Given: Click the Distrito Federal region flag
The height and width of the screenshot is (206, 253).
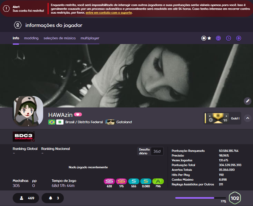Looking at the screenshot, I should (x=60, y=122).
